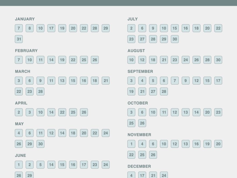Choose September 9 date chip
237x178 pixels.
[186, 81]
